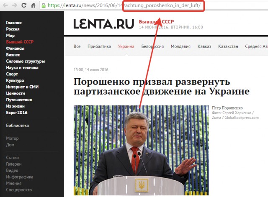The width and height of the screenshot is (268, 197).
Task: Open Дом link in sidebar
Action: [x=10, y=145]
